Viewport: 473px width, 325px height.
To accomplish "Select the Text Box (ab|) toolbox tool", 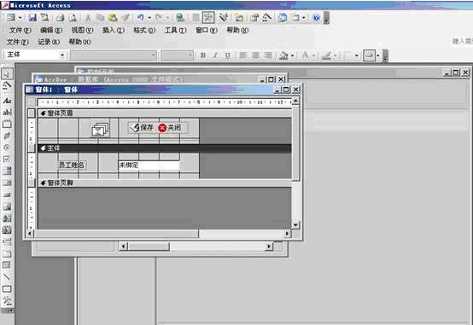I will point(7,112).
